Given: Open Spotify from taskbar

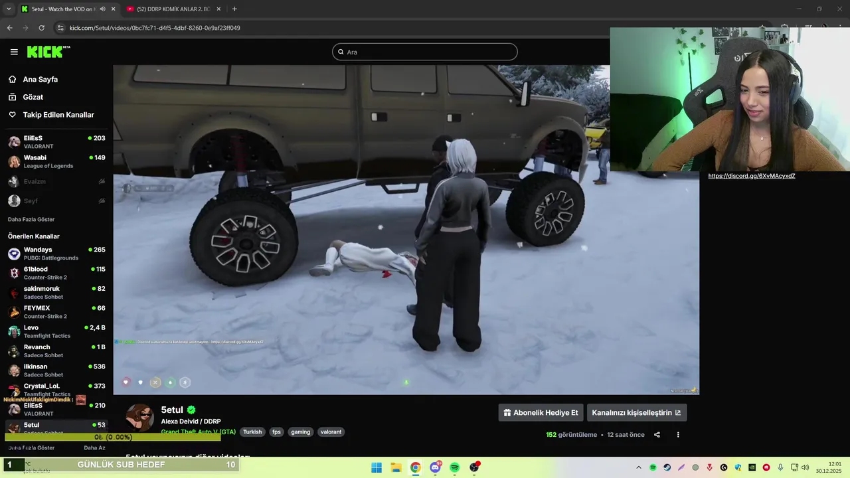Looking at the screenshot, I should pos(454,467).
